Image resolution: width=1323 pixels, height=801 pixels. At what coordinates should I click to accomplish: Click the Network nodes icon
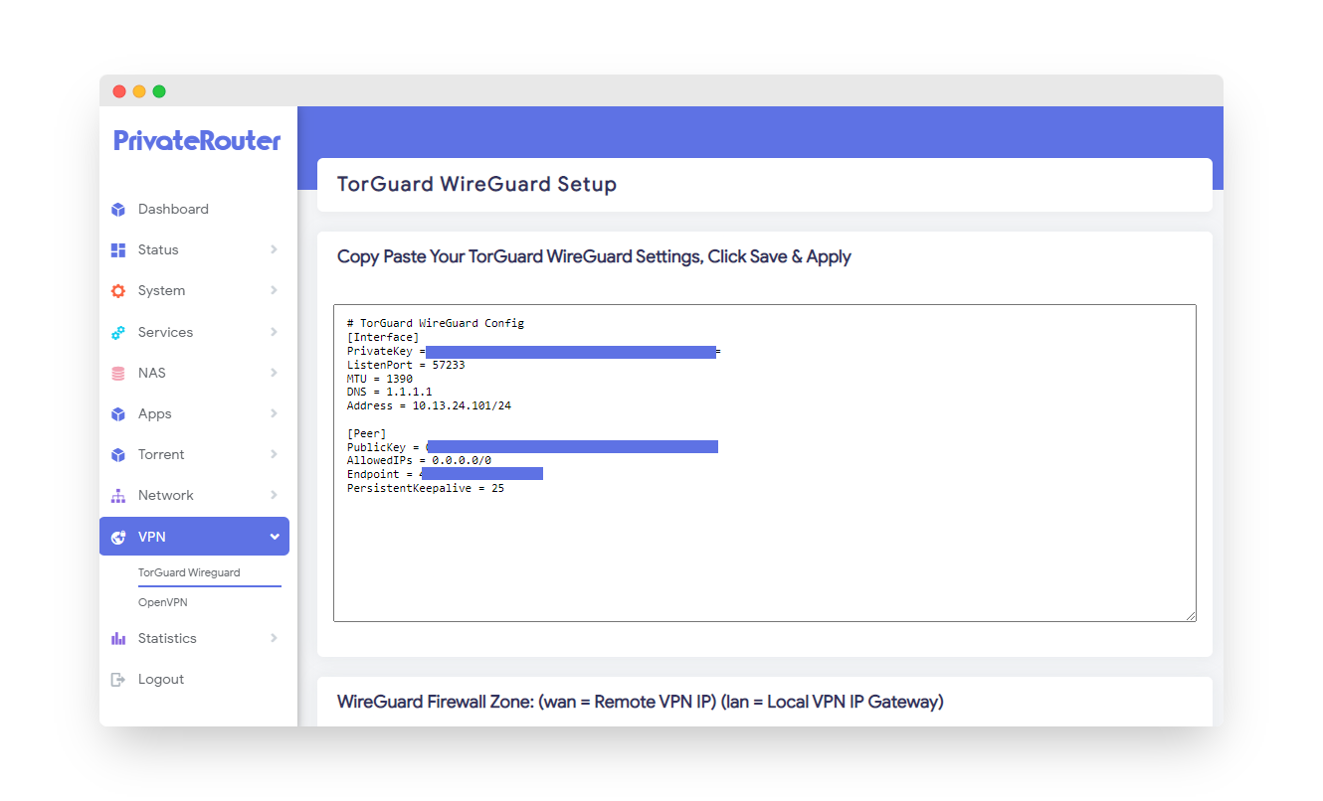pos(117,495)
